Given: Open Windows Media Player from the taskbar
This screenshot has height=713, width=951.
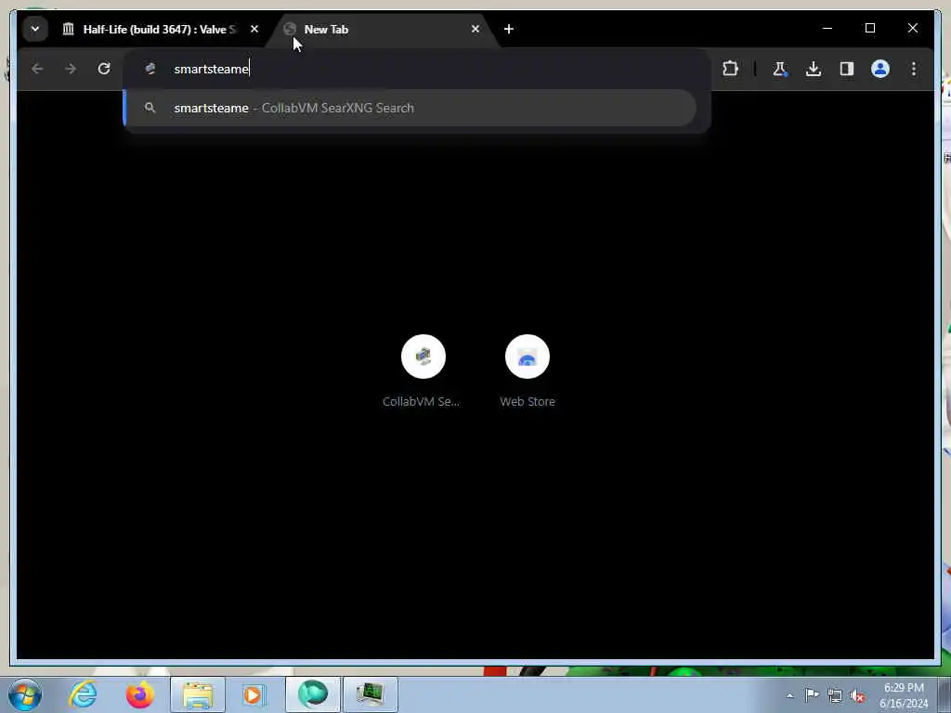Looking at the screenshot, I should [254, 694].
